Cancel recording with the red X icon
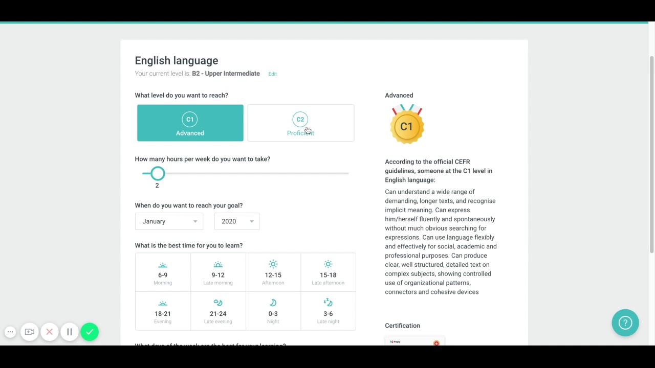The width and height of the screenshot is (655, 368). coord(50,332)
